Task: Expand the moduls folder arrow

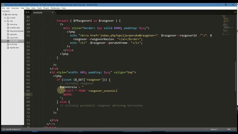Action: point(5,18)
